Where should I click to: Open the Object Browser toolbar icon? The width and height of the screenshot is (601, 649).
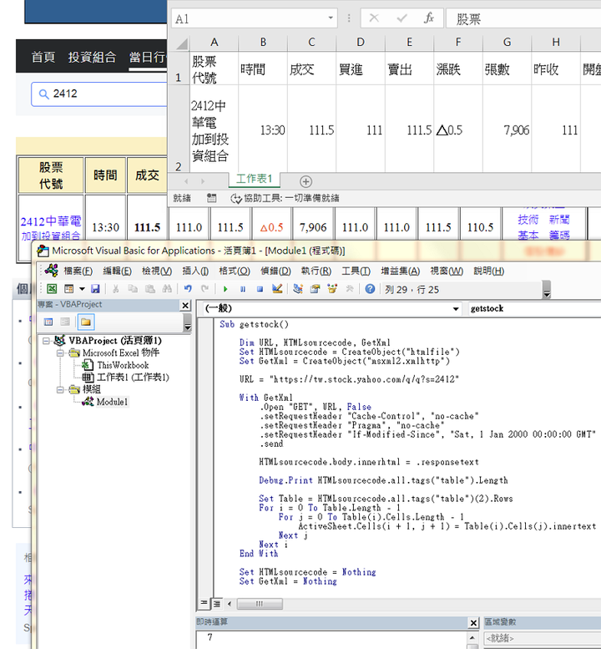pyautogui.click(x=332, y=289)
